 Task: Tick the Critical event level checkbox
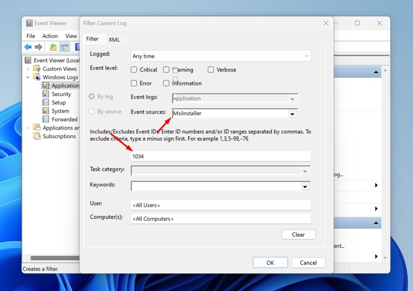pyautogui.click(x=134, y=70)
